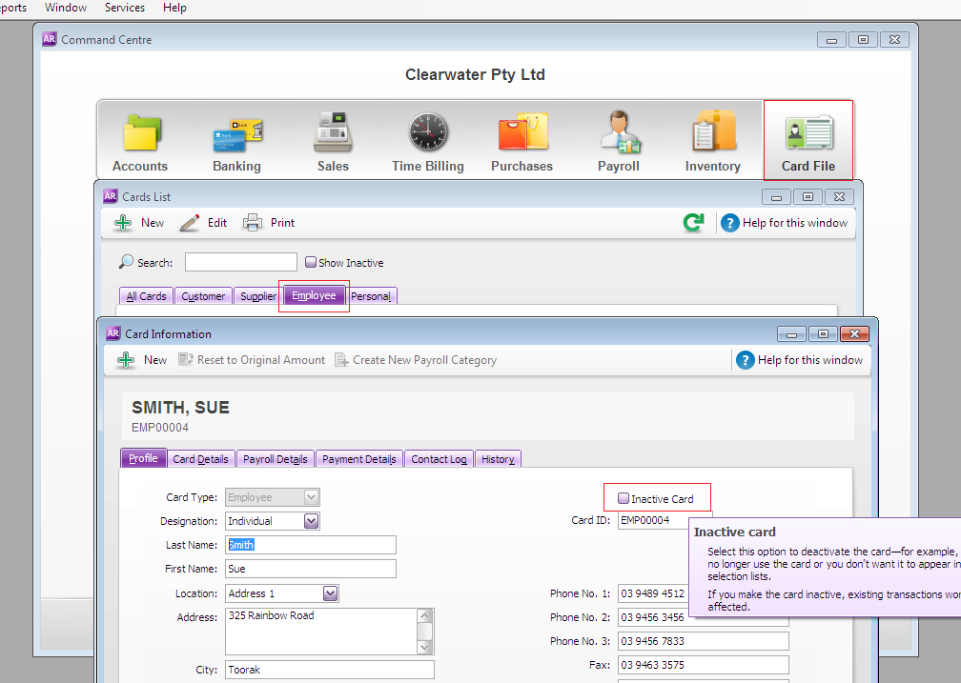Image resolution: width=961 pixels, height=683 pixels.
Task: Click Help for this window in Card Information
Action: 810,360
